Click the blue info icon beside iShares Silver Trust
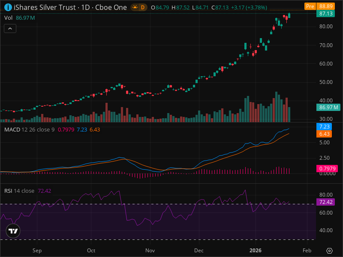The width and height of the screenshot is (343, 257). 8,7
